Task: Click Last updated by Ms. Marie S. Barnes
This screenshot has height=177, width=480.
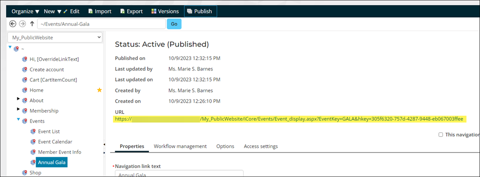Action: (x=191, y=69)
